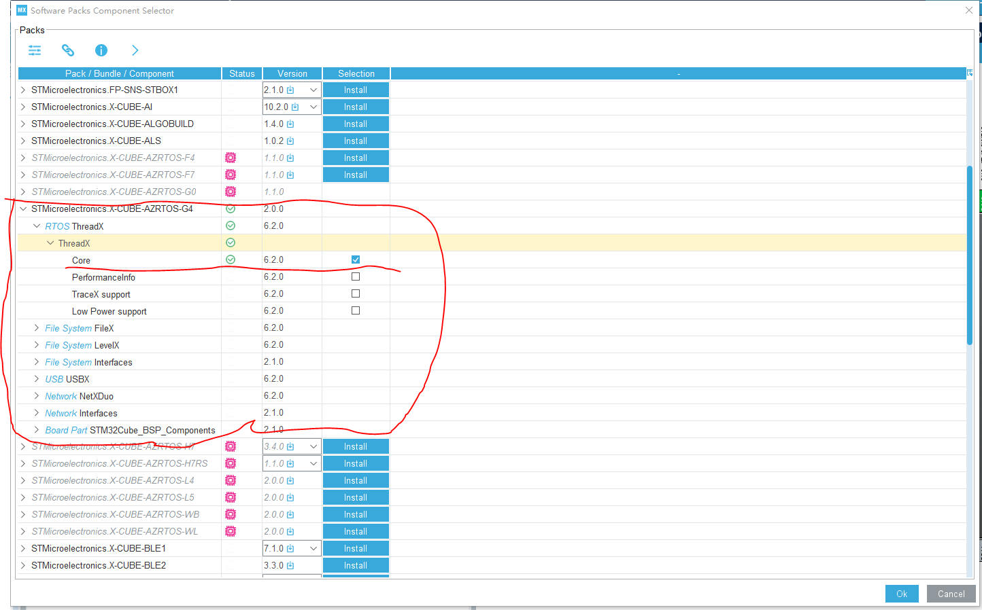Click the Selection column header

[356, 73]
